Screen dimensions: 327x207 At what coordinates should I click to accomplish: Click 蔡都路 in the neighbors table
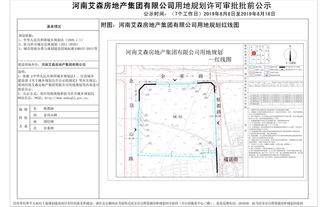pos(49,108)
